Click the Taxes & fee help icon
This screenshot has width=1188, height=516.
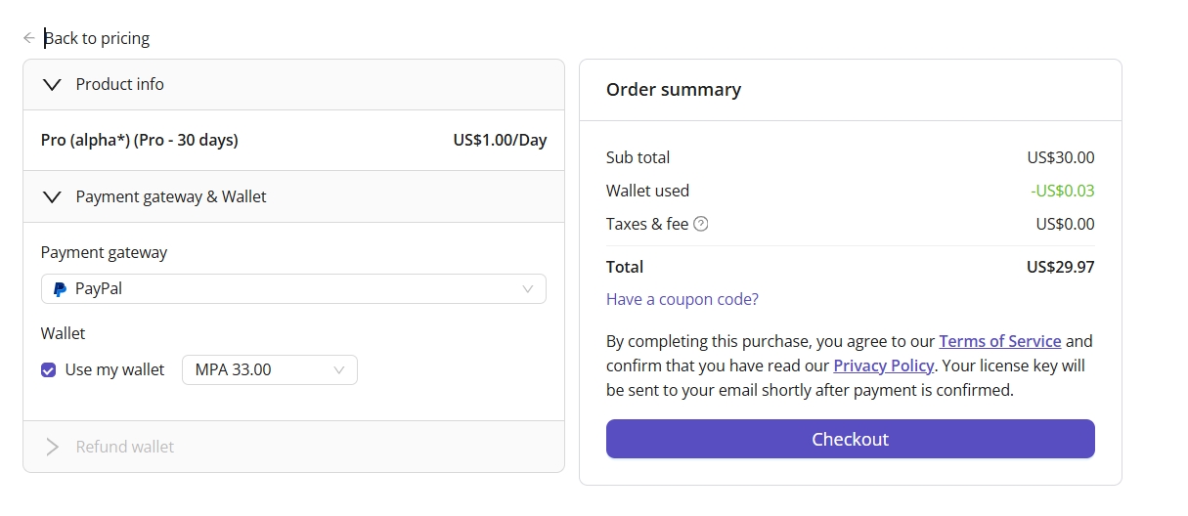pos(700,224)
